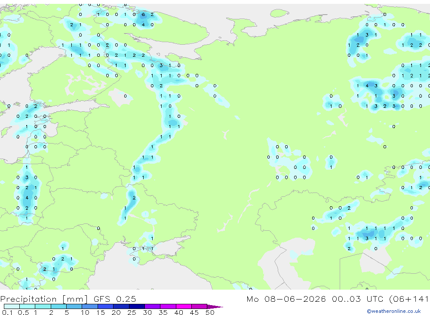
Task: Click the '35' legend scale label
Action: (163, 312)
